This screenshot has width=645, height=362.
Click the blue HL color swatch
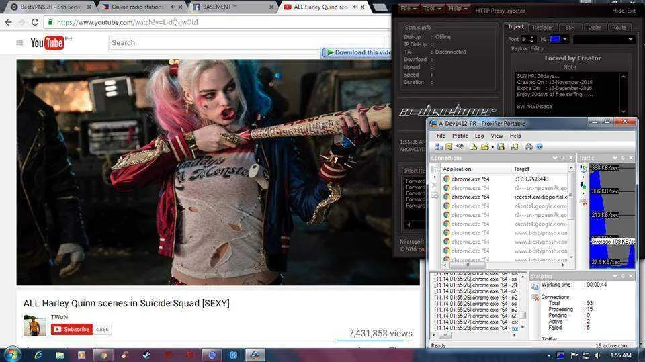(x=556, y=39)
